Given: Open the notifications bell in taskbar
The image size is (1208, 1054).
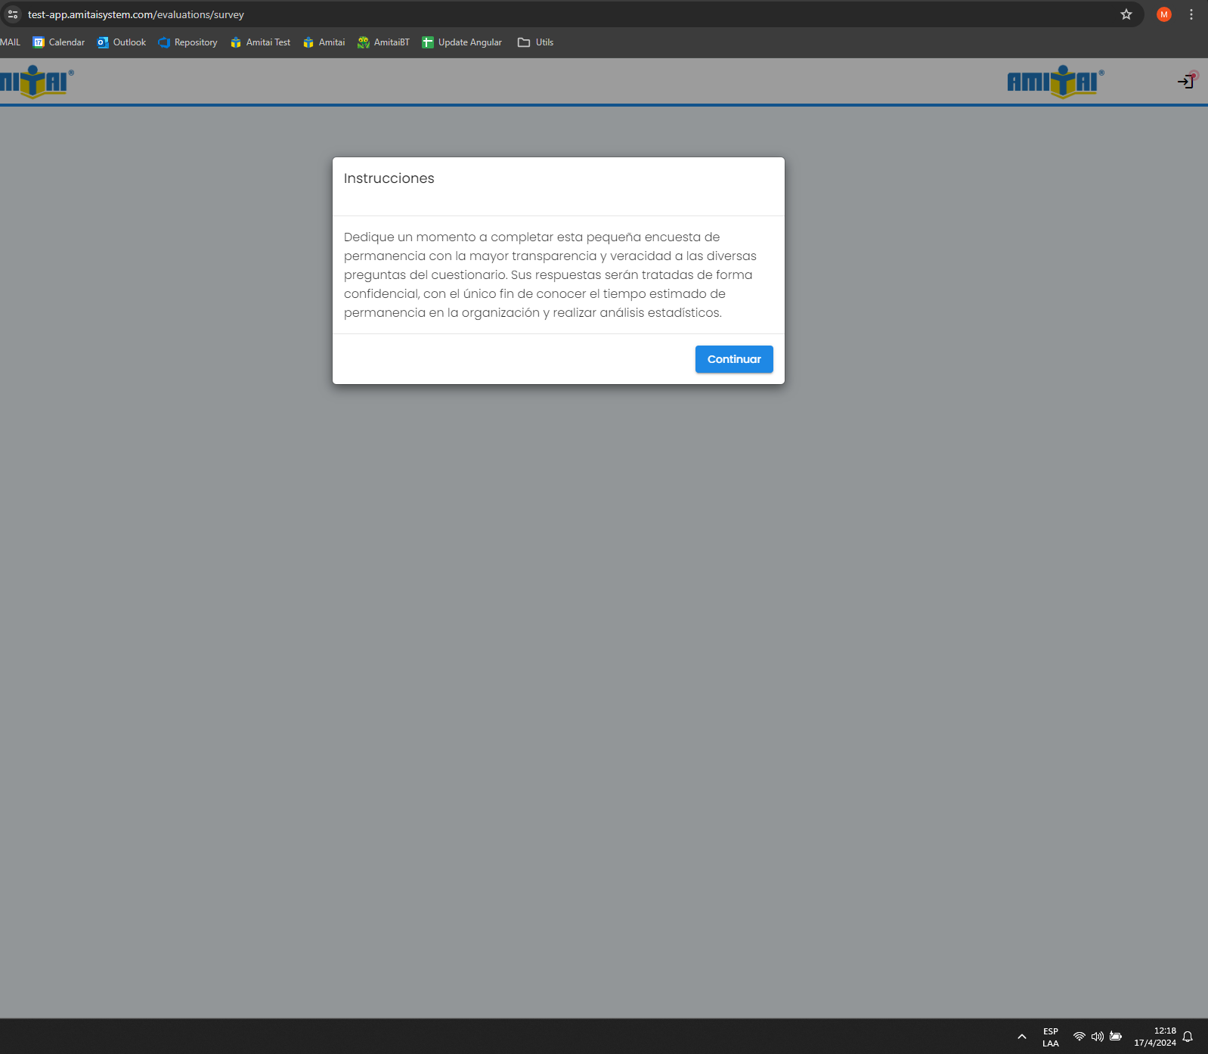Looking at the screenshot, I should click(x=1188, y=1037).
